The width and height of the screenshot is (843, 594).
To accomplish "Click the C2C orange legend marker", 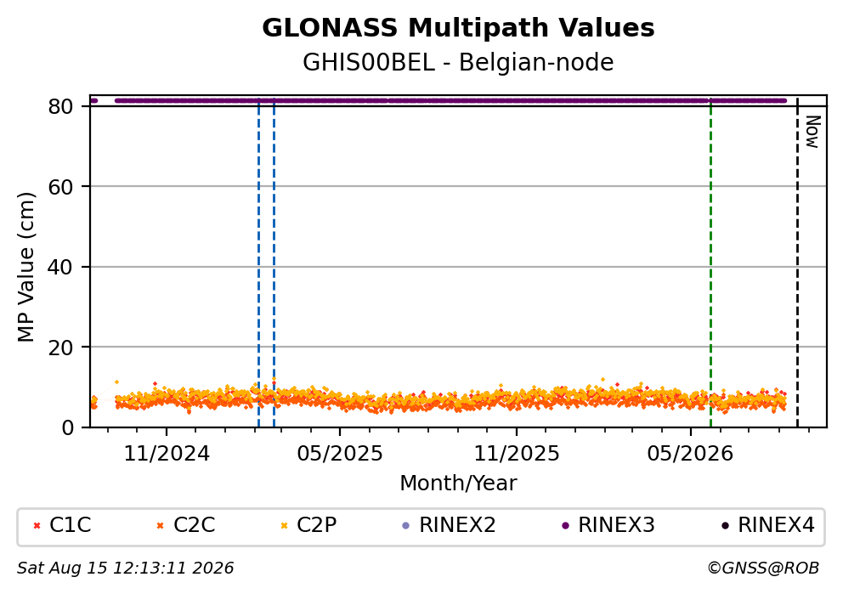I will pos(160,526).
